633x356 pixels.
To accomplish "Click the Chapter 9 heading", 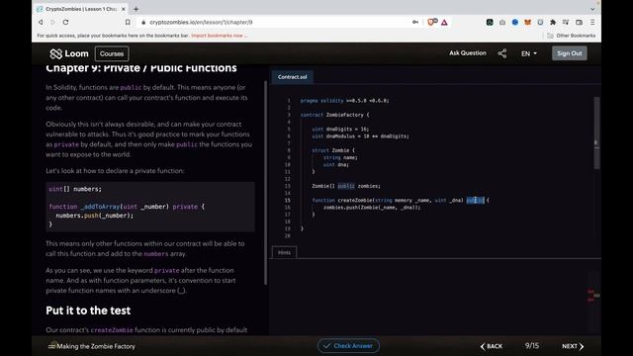I will pos(141,68).
